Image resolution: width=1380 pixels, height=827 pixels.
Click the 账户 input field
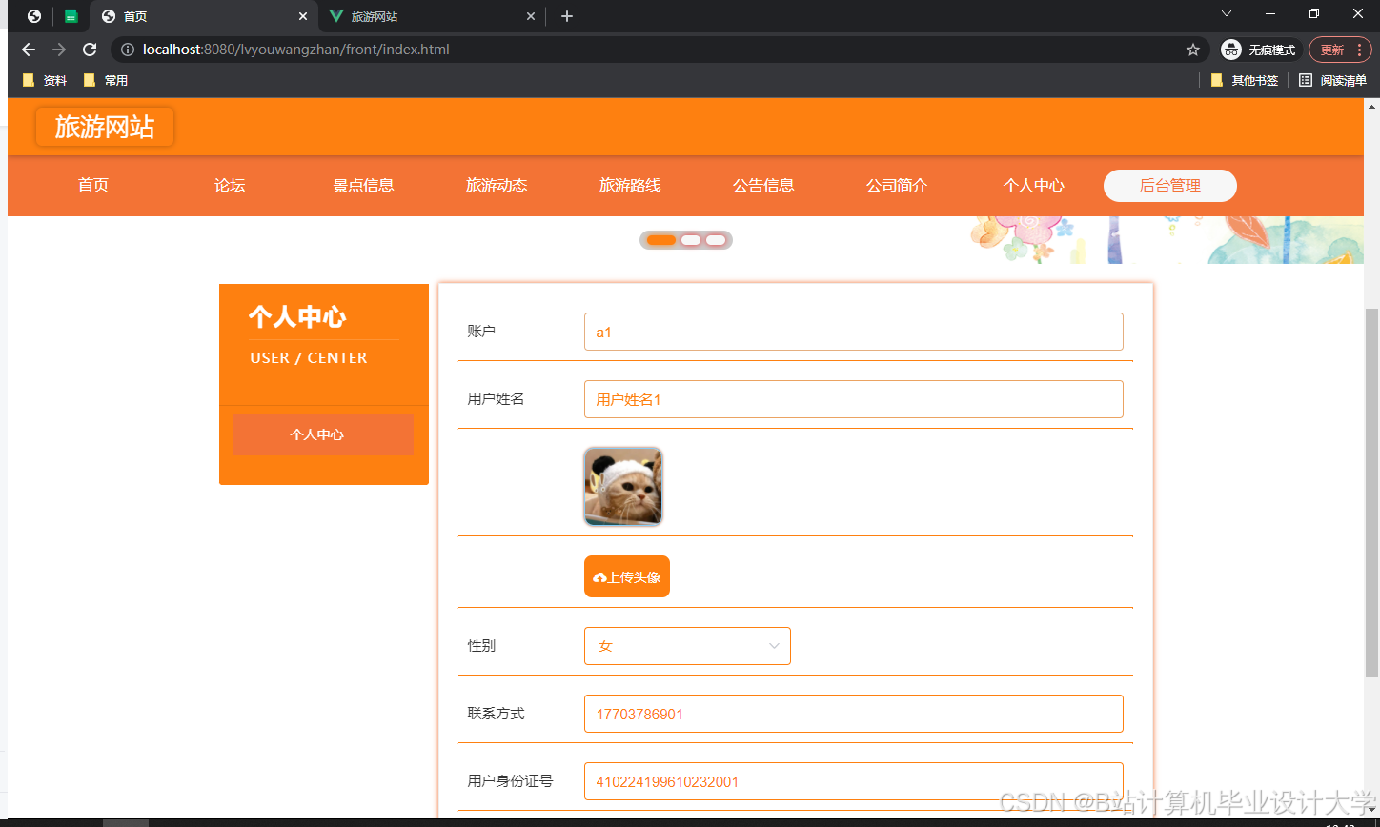pos(854,332)
